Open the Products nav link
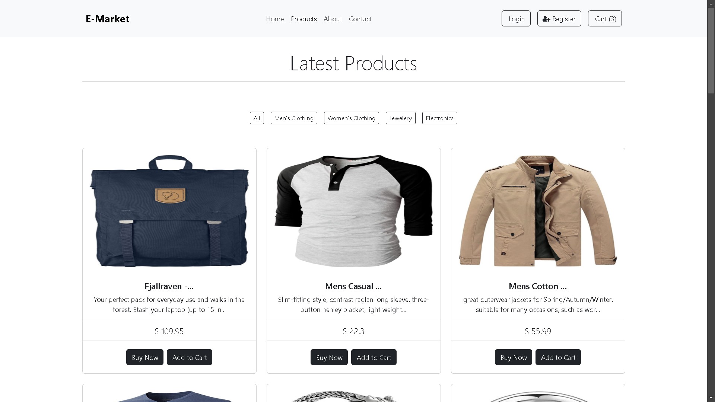 (304, 19)
